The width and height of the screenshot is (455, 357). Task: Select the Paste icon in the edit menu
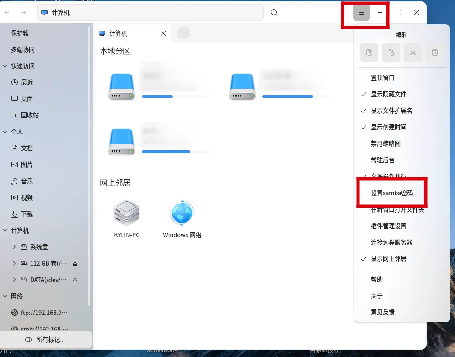[x=391, y=53]
